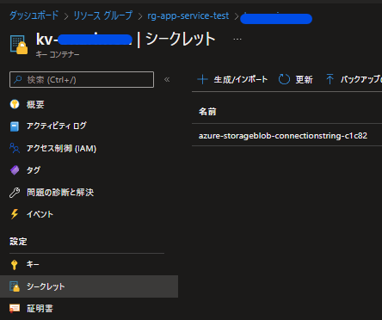Viewport: 382px width, 320px height.
Task: Open イベント menu item
Action: tap(40, 214)
